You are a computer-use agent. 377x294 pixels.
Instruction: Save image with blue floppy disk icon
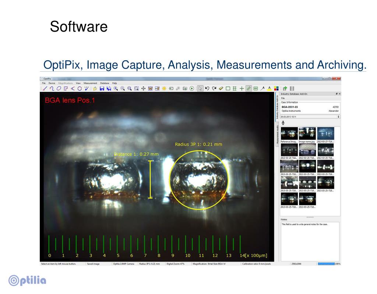click(102, 89)
